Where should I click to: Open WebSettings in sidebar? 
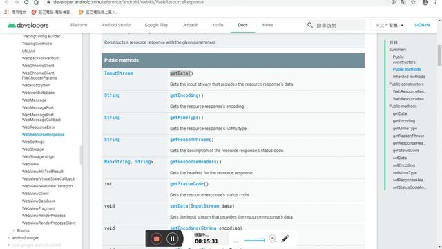(33, 142)
